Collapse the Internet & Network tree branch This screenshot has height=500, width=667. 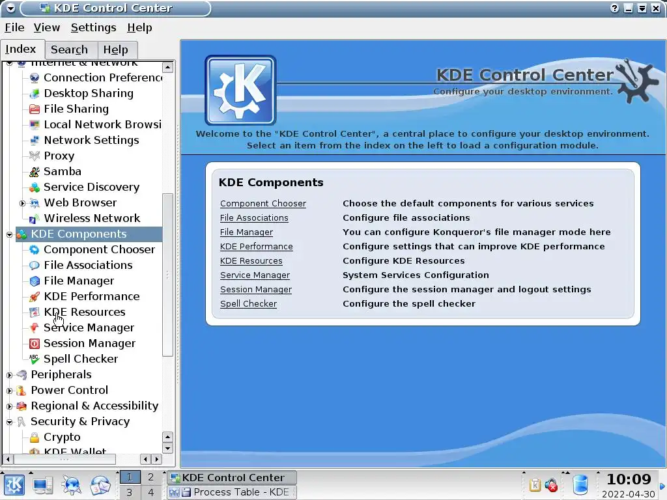tap(9, 63)
